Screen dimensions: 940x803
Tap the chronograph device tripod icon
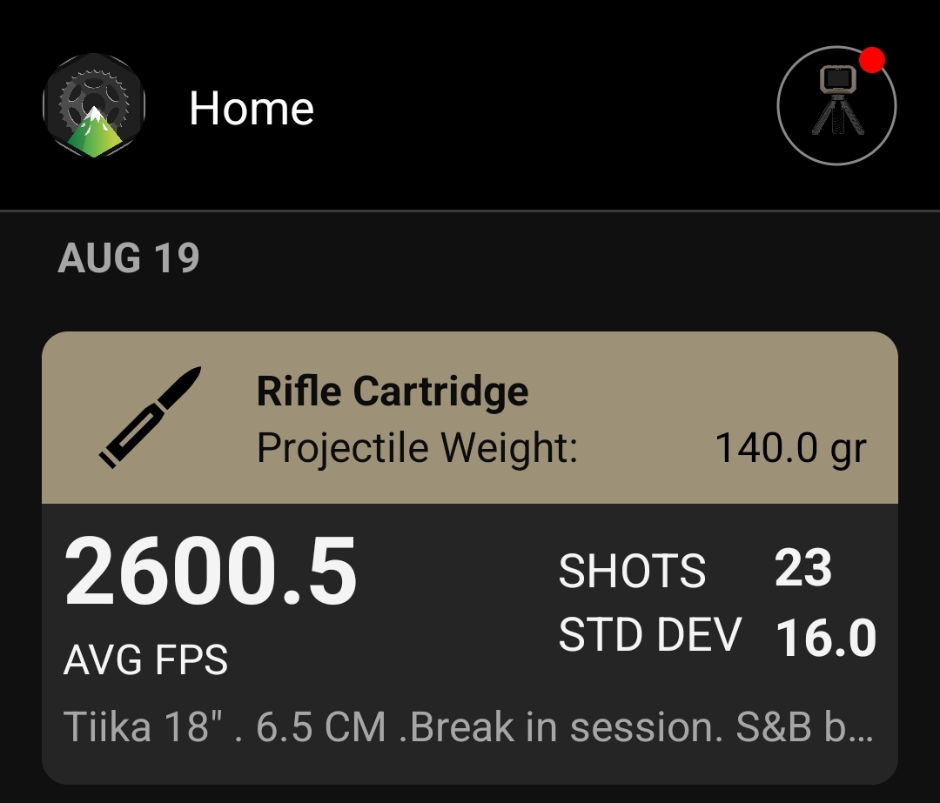click(x=837, y=100)
